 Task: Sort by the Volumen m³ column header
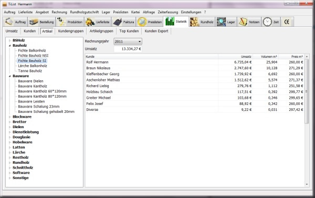click(266, 57)
